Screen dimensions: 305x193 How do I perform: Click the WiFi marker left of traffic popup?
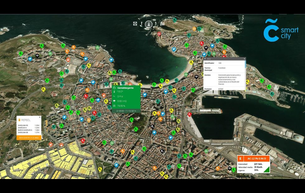coord(230,169)
